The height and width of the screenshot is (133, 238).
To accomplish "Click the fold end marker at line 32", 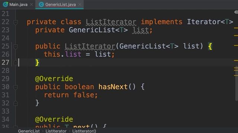I will (x=16, y=103).
